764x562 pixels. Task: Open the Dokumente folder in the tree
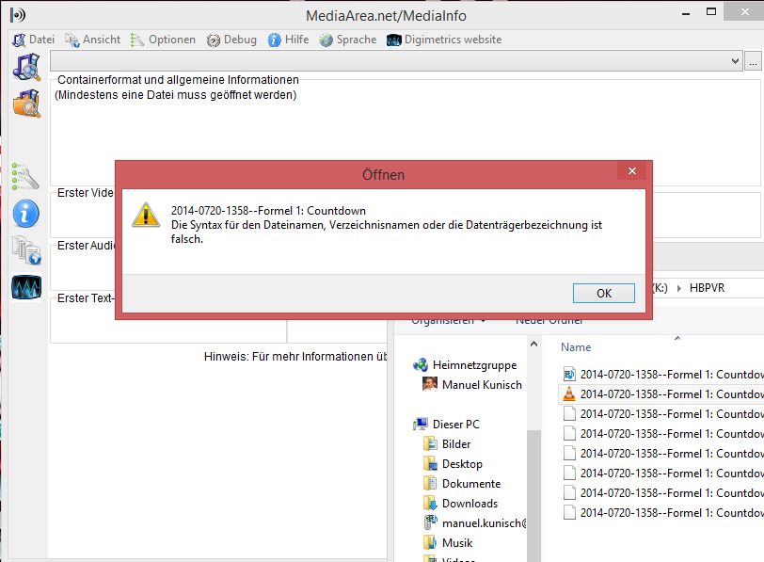[471, 484]
